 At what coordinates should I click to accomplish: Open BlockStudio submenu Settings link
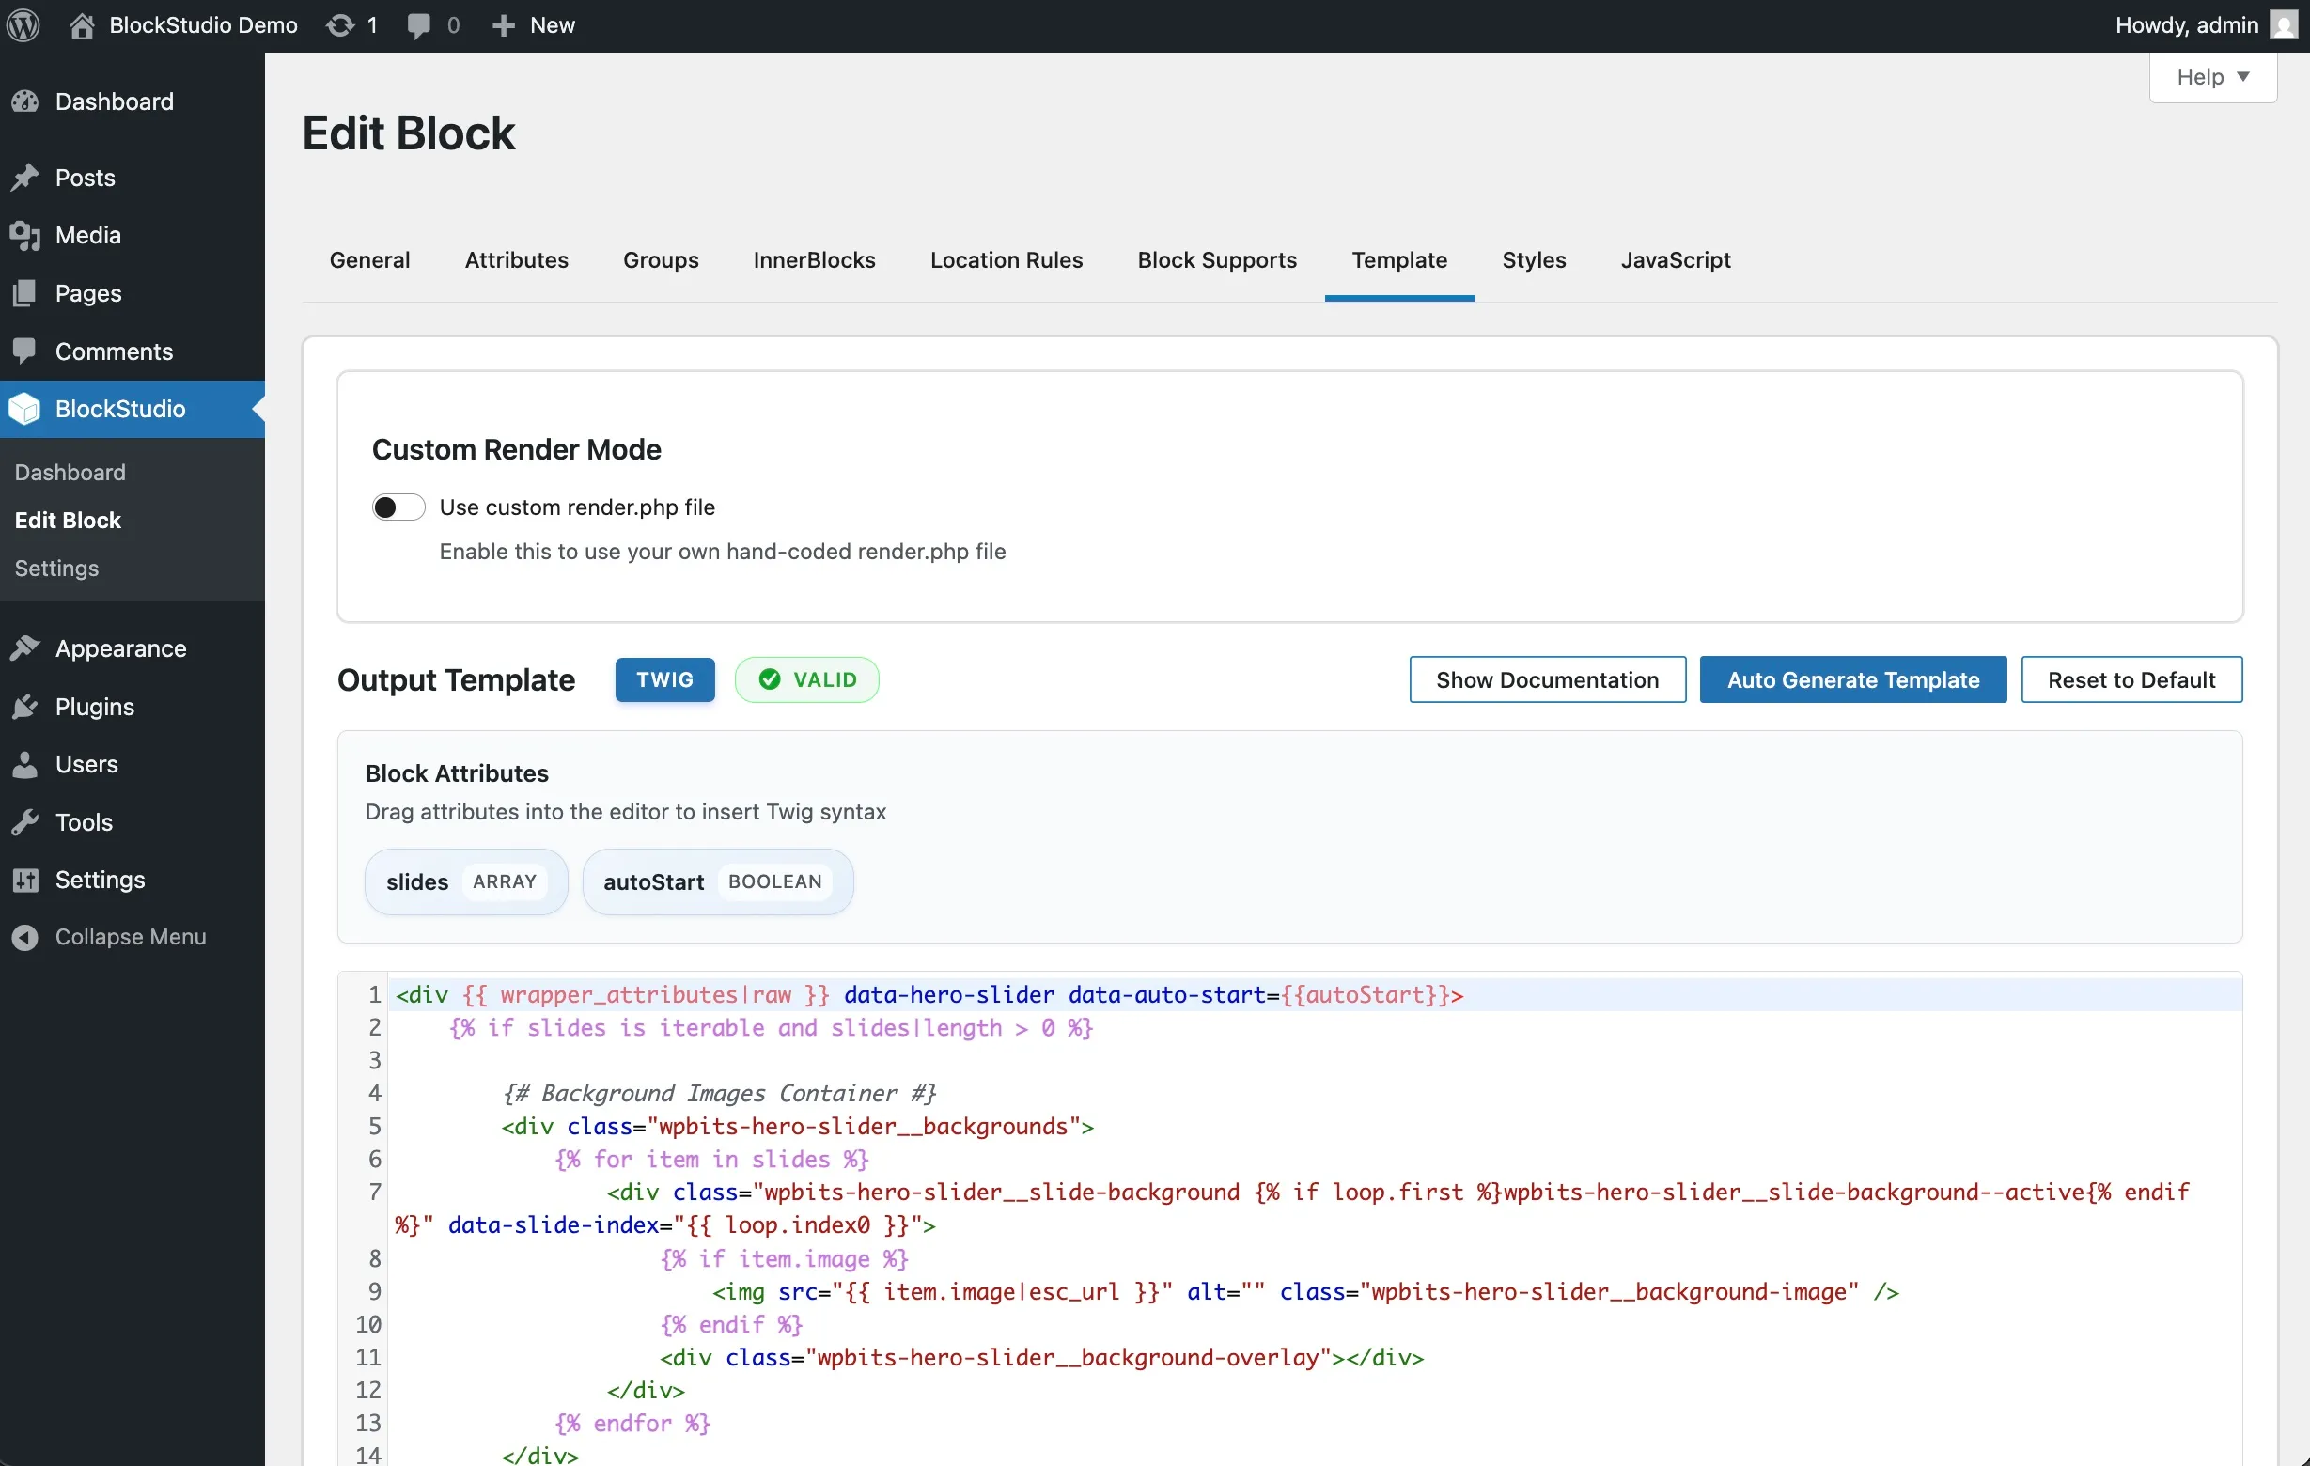[x=56, y=568]
